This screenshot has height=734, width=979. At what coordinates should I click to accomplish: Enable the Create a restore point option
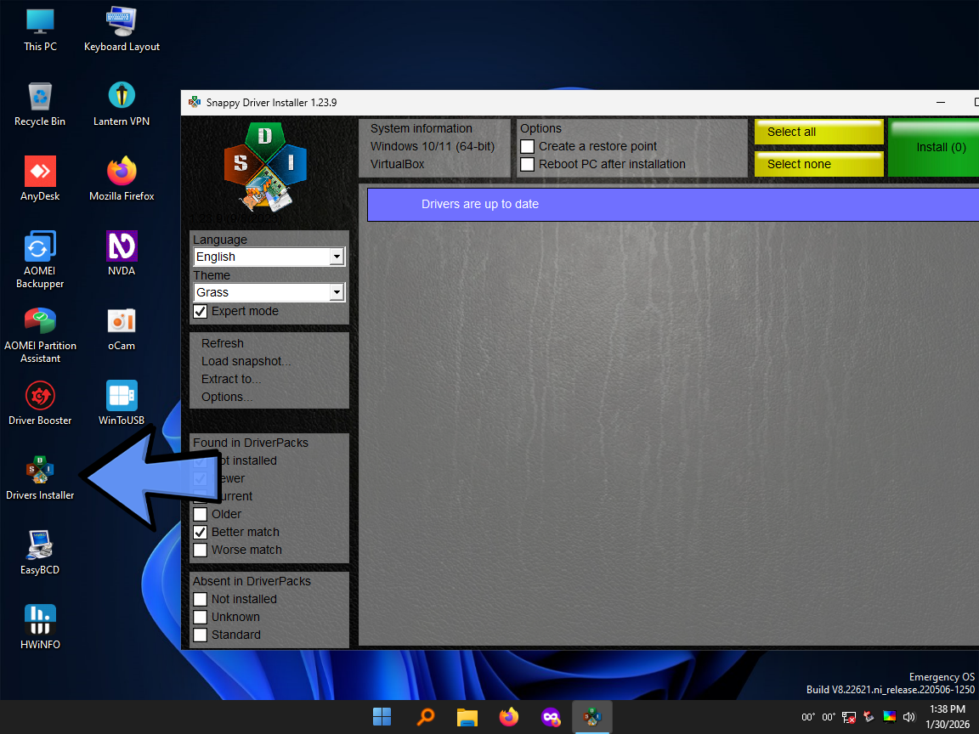pos(527,146)
